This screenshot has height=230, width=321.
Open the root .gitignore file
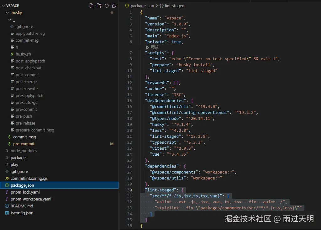pos(19,171)
